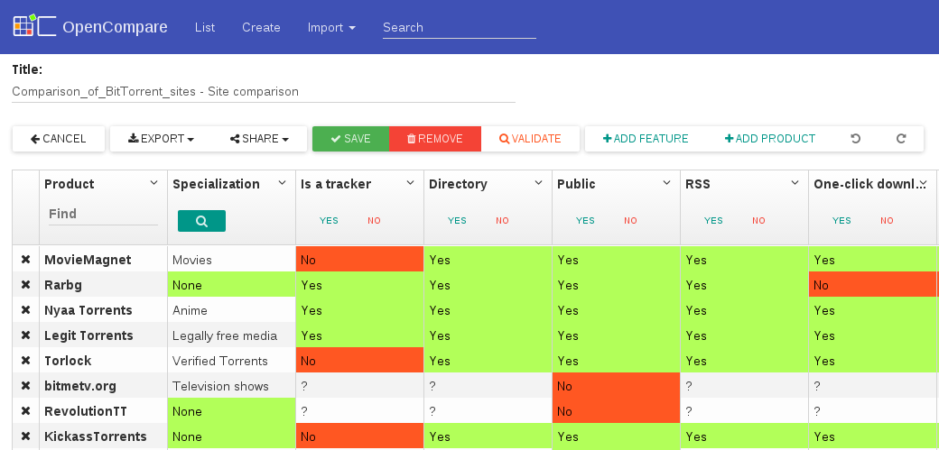Filter One-click download by YES
This screenshot has width=939, height=450.
click(841, 220)
